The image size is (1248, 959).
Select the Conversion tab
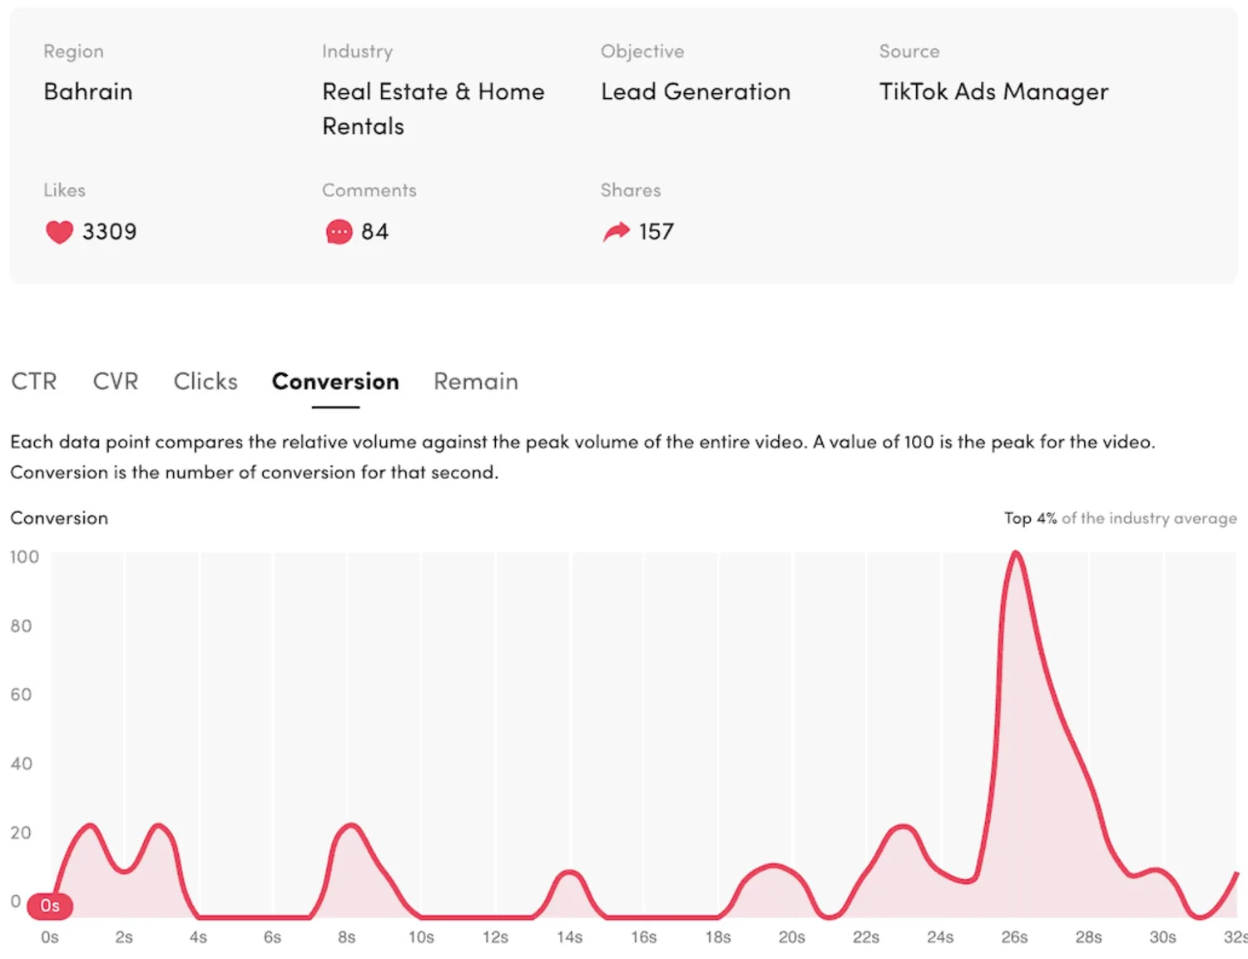coord(335,381)
